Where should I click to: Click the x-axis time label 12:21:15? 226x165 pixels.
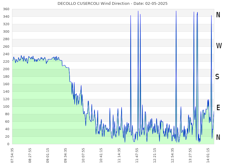point(155,155)
